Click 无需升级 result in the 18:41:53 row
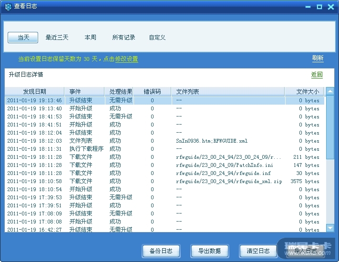The width and height of the screenshot is (339, 262). pos(121,116)
